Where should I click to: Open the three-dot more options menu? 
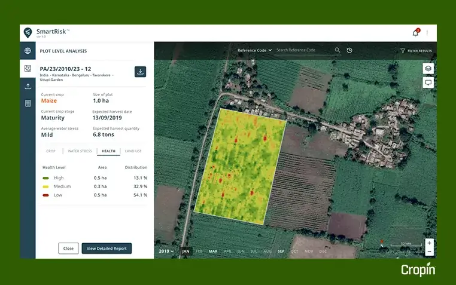coord(427,33)
